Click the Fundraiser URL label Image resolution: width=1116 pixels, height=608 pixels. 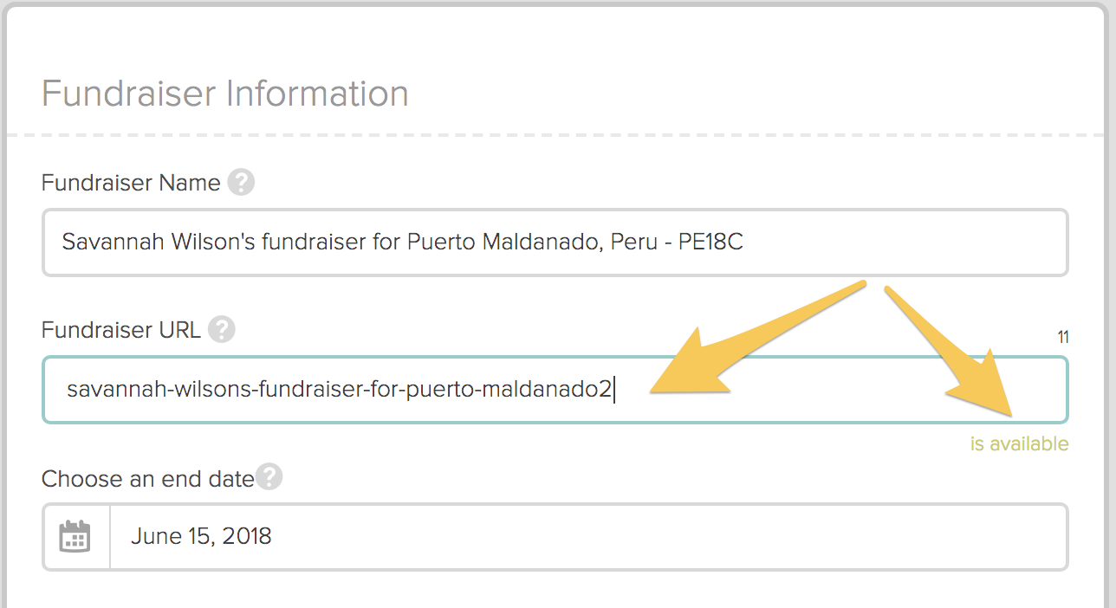[x=121, y=329]
